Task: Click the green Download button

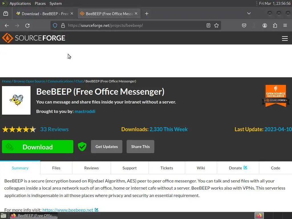Action: pos(38,147)
